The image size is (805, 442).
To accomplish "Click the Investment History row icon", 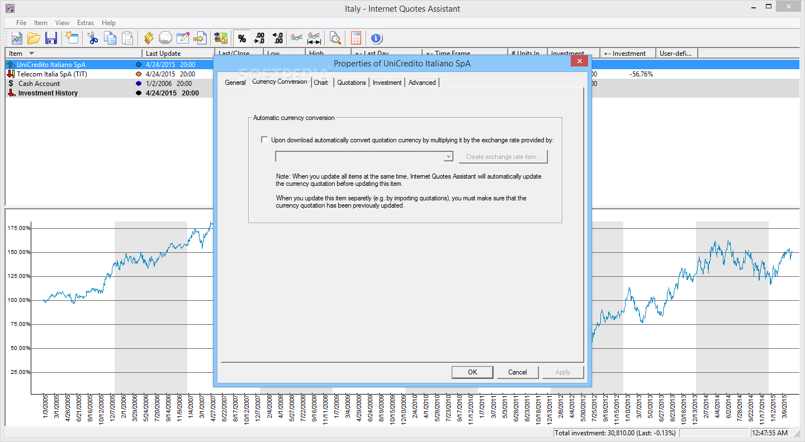I will click(x=11, y=93).
